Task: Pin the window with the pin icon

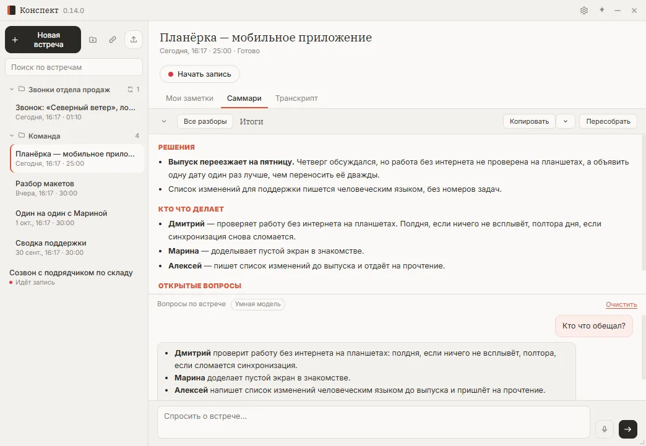Action: 601,11
